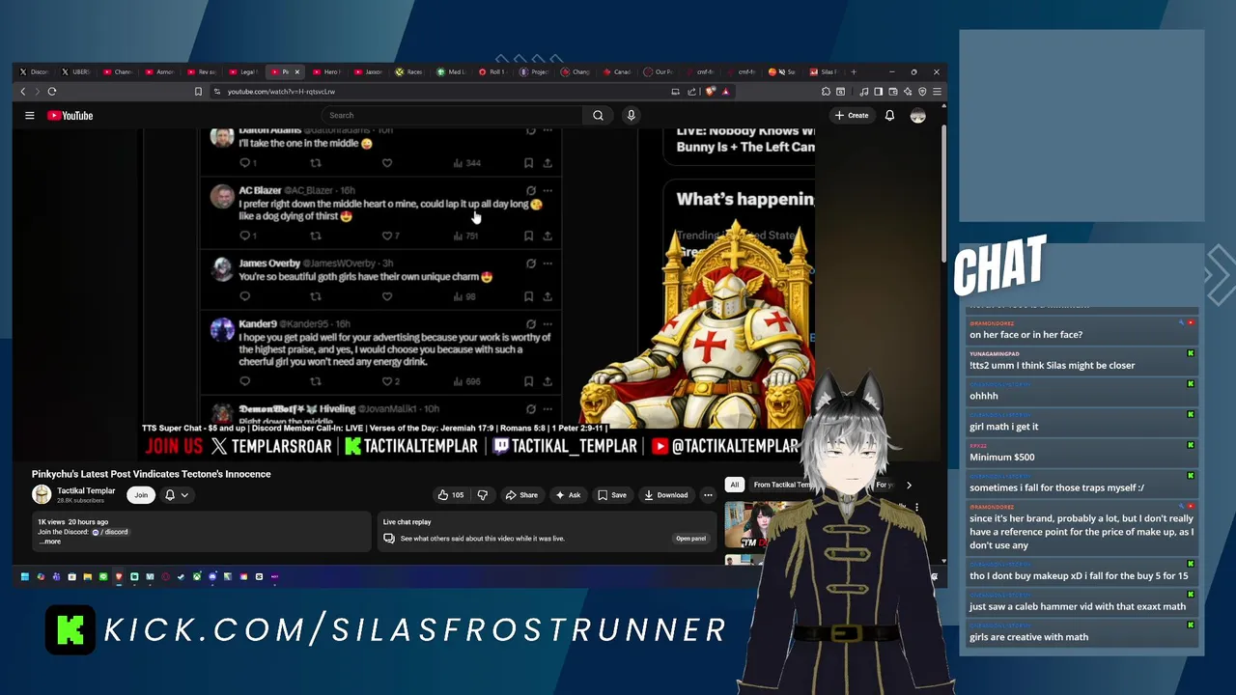Open Tactikal Templar channel avatar

tap(42, 495)
